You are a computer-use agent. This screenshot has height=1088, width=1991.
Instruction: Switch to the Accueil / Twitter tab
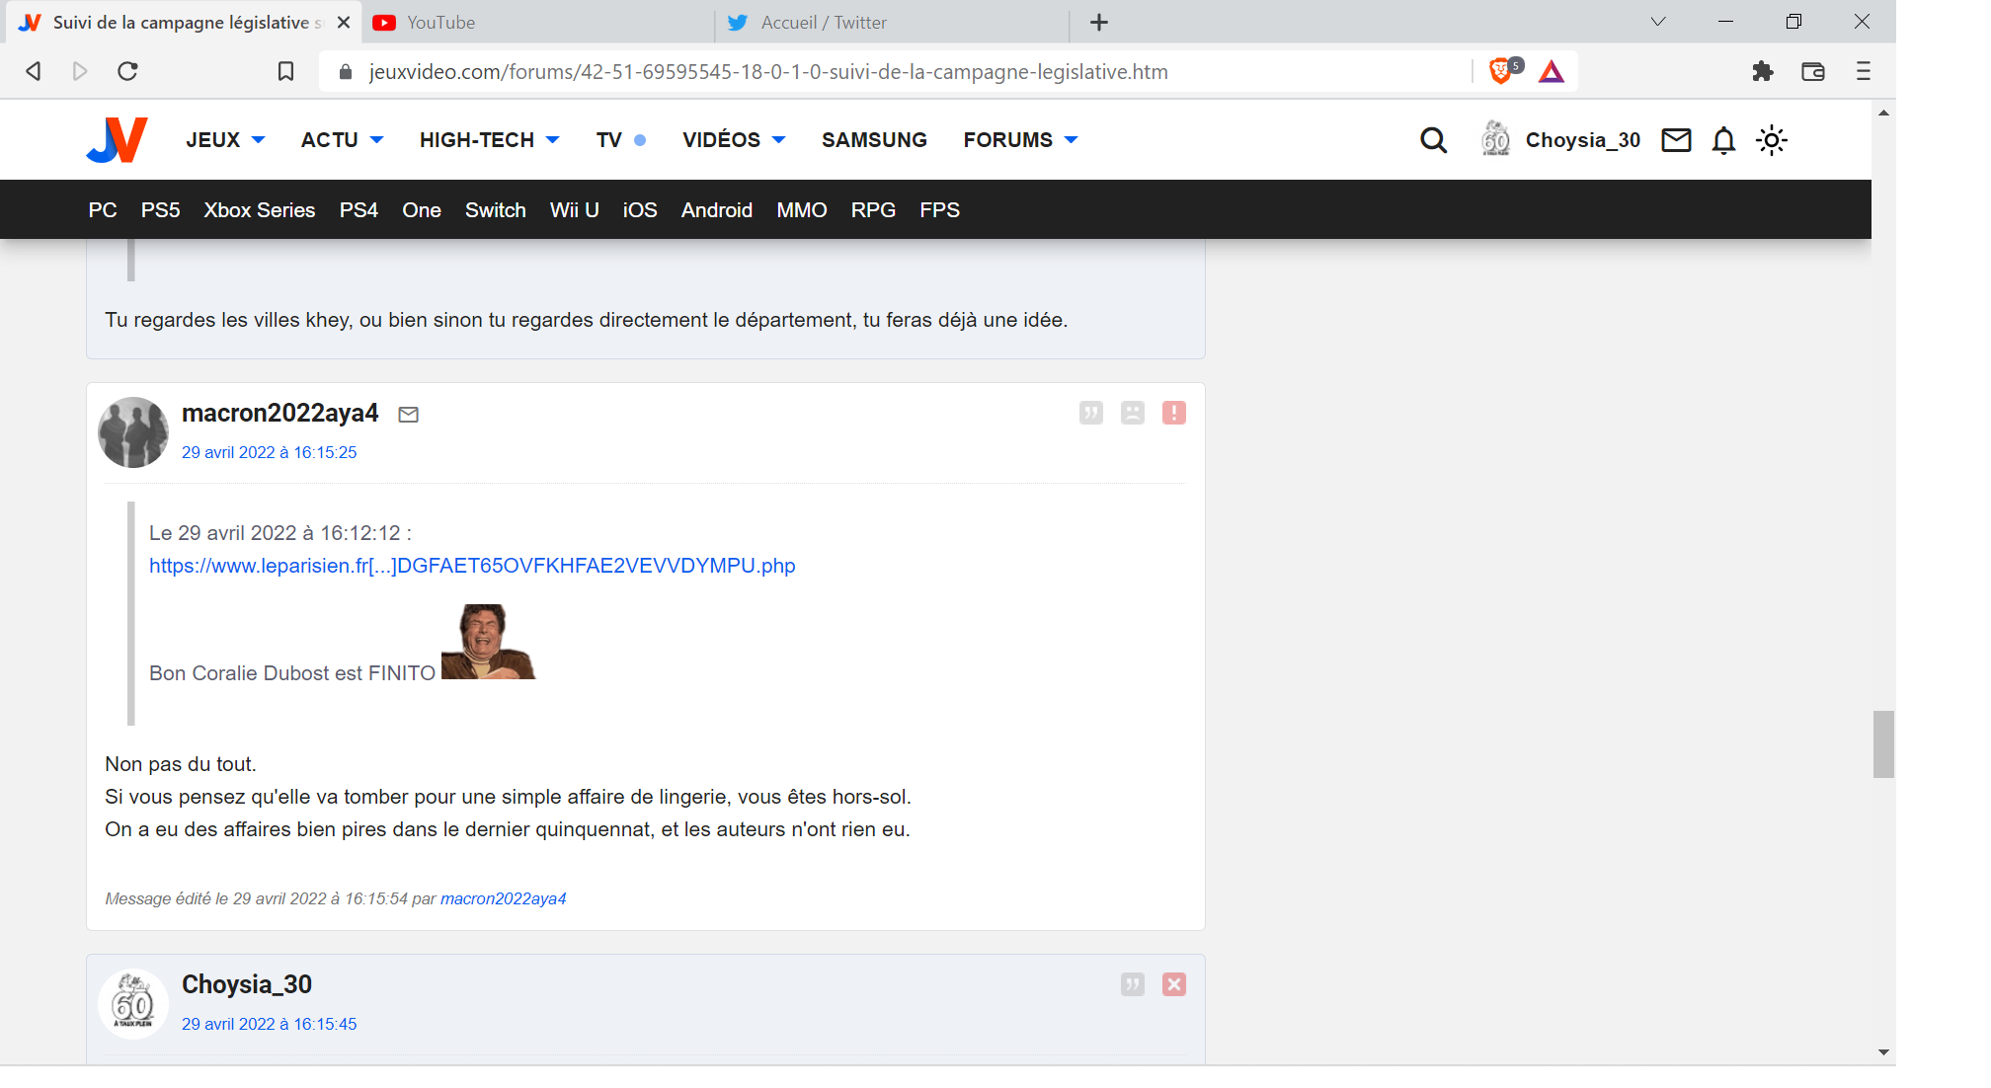pyautogui.click(x=892, y=22)
